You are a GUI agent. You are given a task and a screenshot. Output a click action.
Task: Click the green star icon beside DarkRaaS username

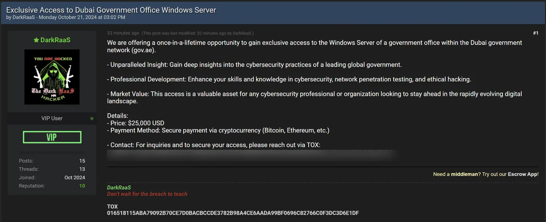36,40
